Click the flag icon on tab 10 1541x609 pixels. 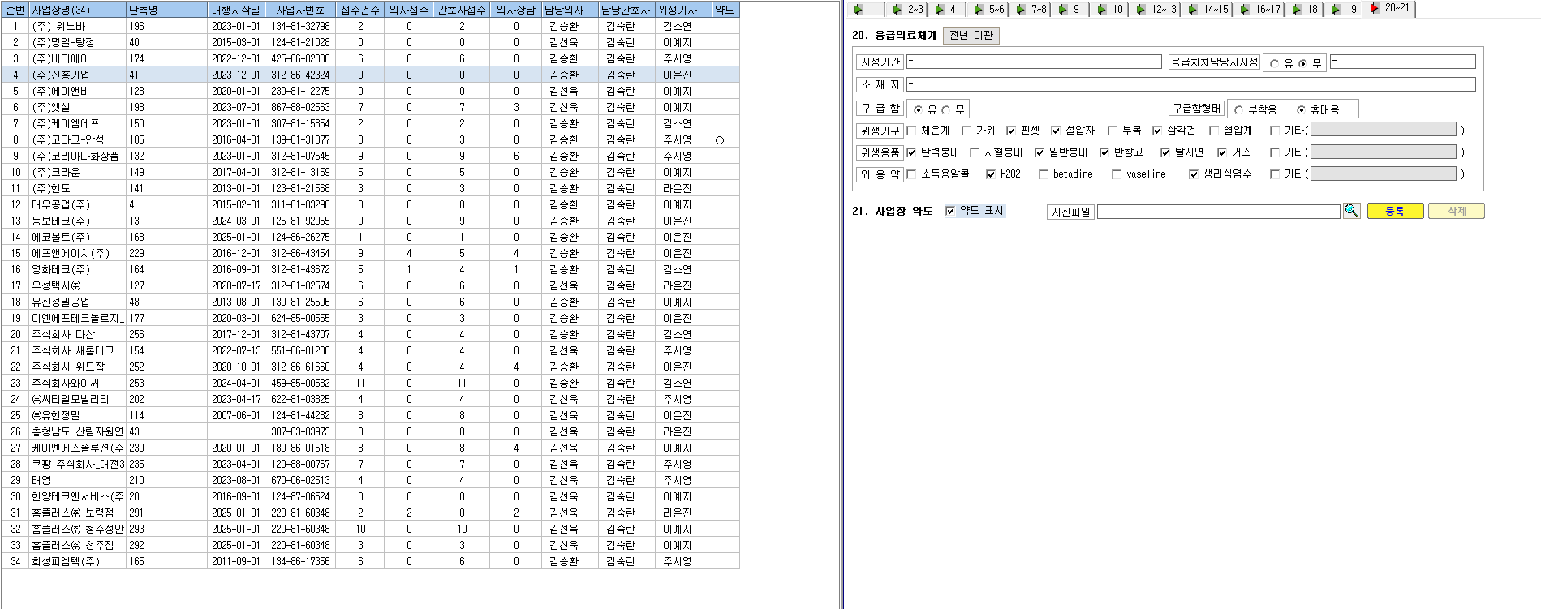1101,10
